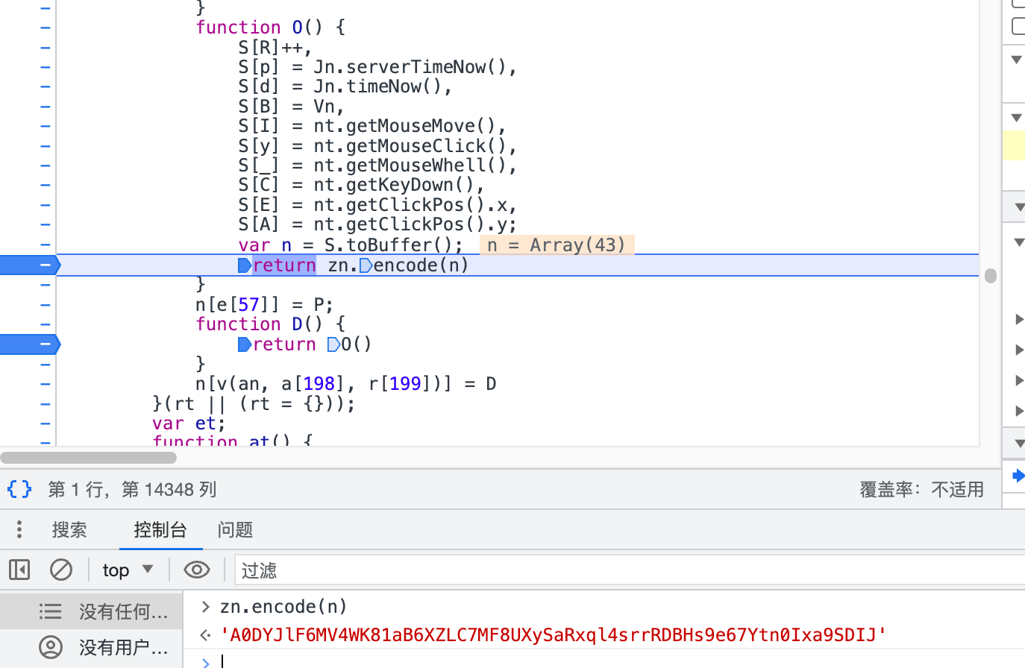
Task: Open the drawer three-dot menu
Action: 19,529
